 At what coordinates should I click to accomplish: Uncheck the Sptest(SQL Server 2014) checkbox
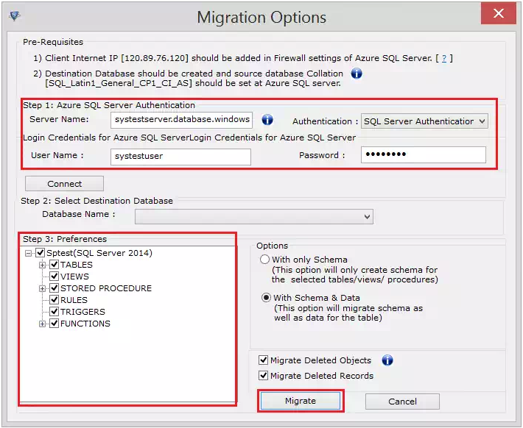[41, 253]
